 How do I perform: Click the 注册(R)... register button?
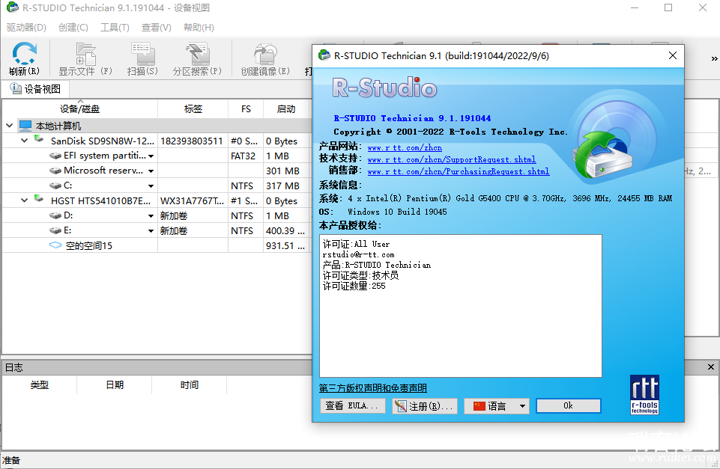point(425,405)
